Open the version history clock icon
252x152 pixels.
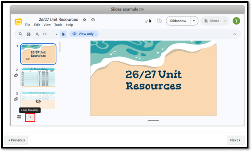tap(159, 21)
